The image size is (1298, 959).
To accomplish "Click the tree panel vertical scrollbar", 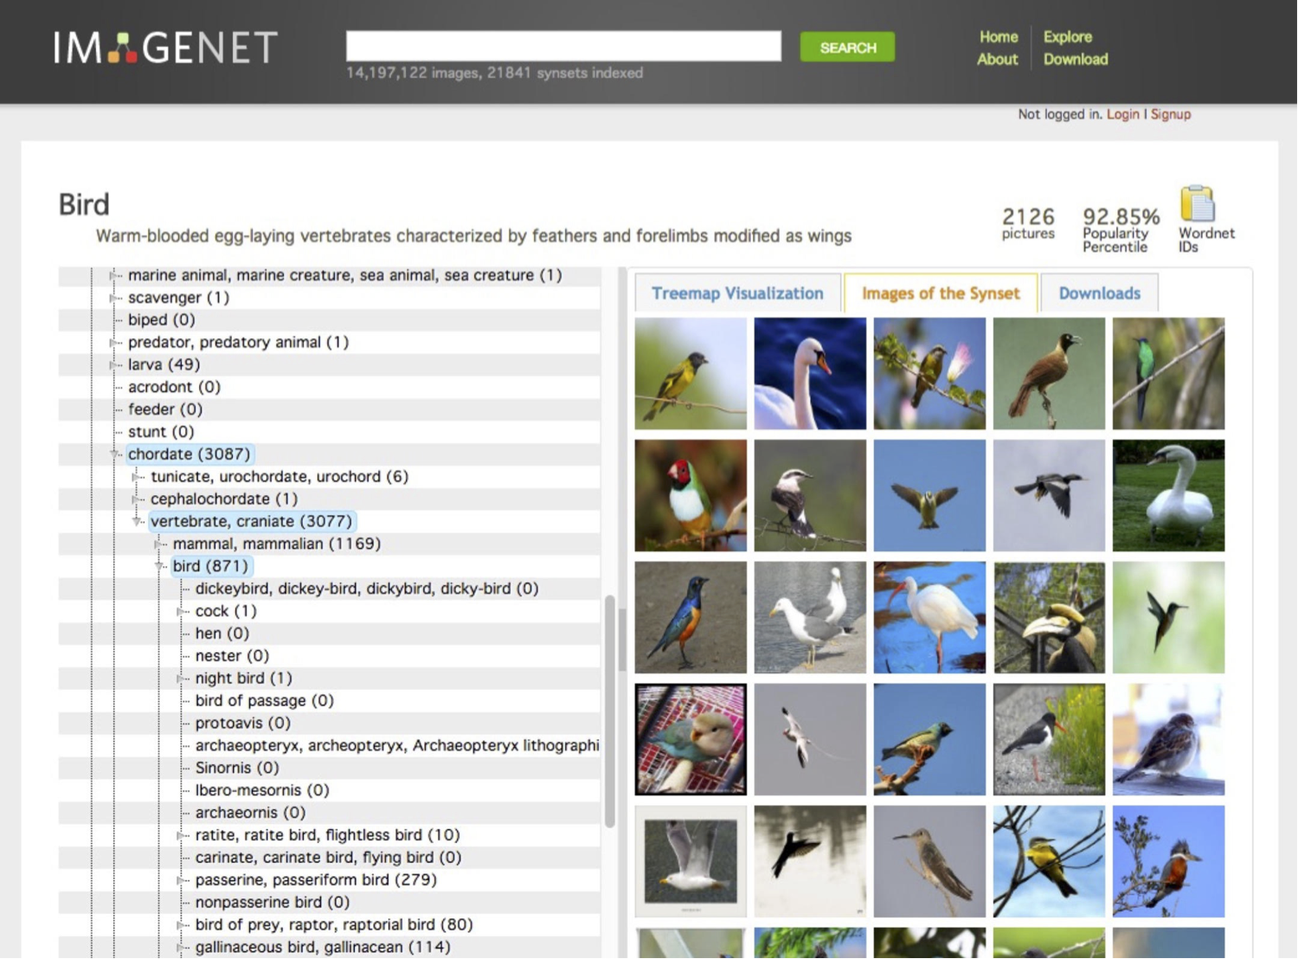I will tap(609, 710).
